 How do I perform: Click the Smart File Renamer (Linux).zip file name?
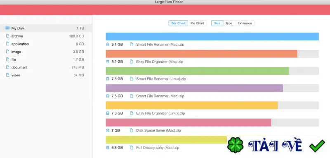[161, 79]
